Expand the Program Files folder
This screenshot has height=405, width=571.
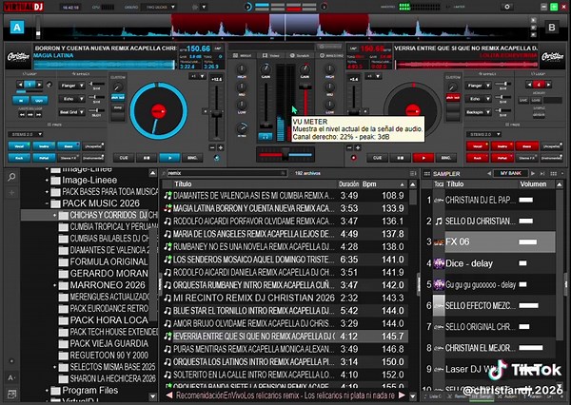[x=47, y=391]
